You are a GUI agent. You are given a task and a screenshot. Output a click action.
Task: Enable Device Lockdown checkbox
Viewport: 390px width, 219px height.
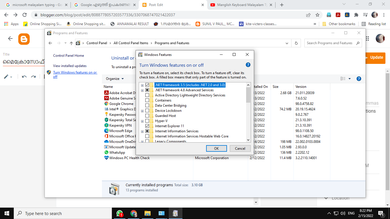coord(147,111)
